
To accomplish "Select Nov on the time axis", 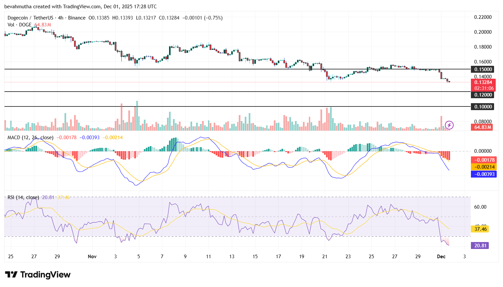I will tap(92, 256).
